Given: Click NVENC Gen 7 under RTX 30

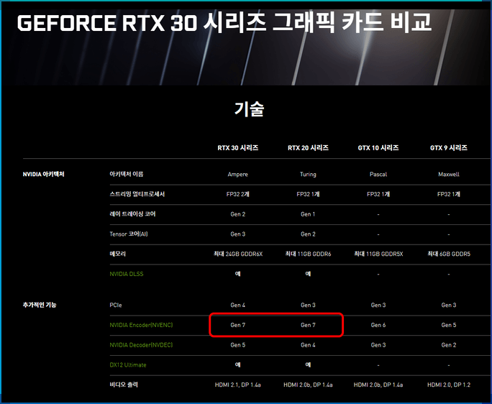Looking at the screenshot, I should coord(238,325).
